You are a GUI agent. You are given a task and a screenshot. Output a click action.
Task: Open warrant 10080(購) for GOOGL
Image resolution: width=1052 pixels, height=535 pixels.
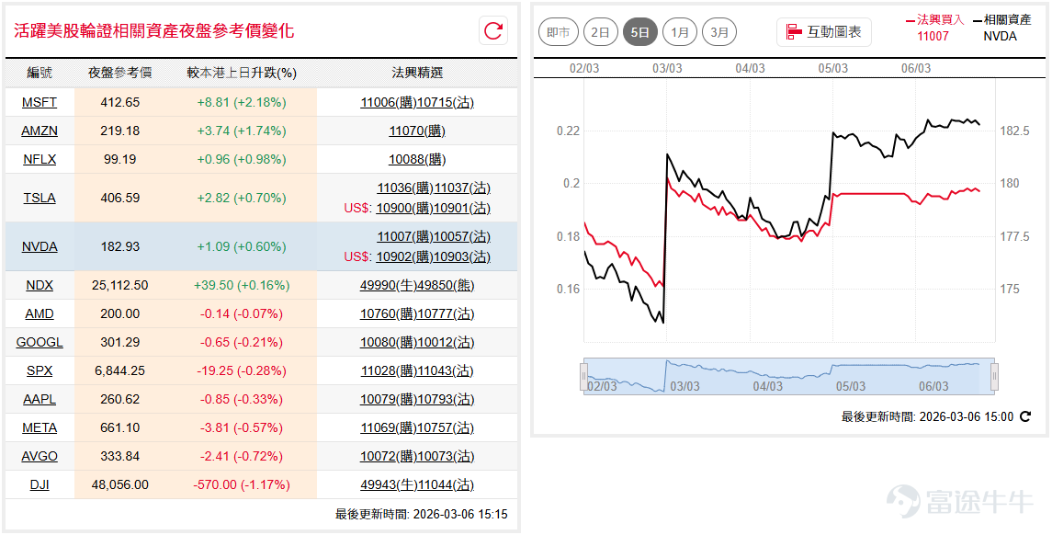(389, 342)
